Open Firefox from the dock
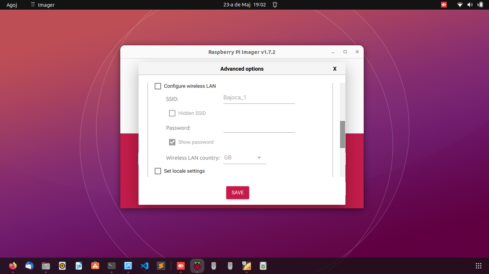 pyautogui.click(x=13, y=266)
